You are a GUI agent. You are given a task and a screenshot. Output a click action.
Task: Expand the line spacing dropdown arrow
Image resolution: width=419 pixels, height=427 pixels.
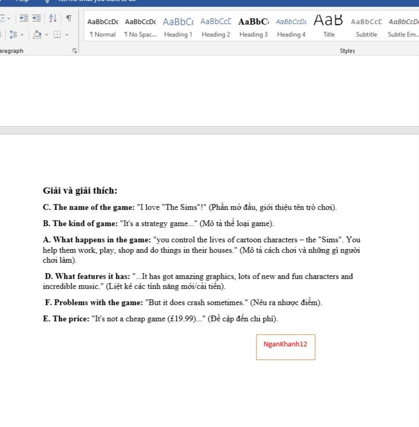pos(22,35)
